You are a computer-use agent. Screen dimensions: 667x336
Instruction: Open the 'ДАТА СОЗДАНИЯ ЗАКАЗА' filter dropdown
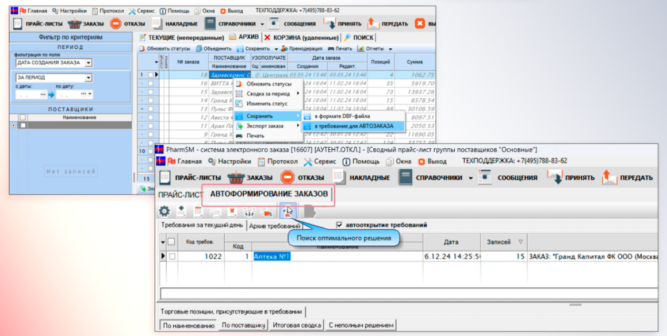coord(88,63)
